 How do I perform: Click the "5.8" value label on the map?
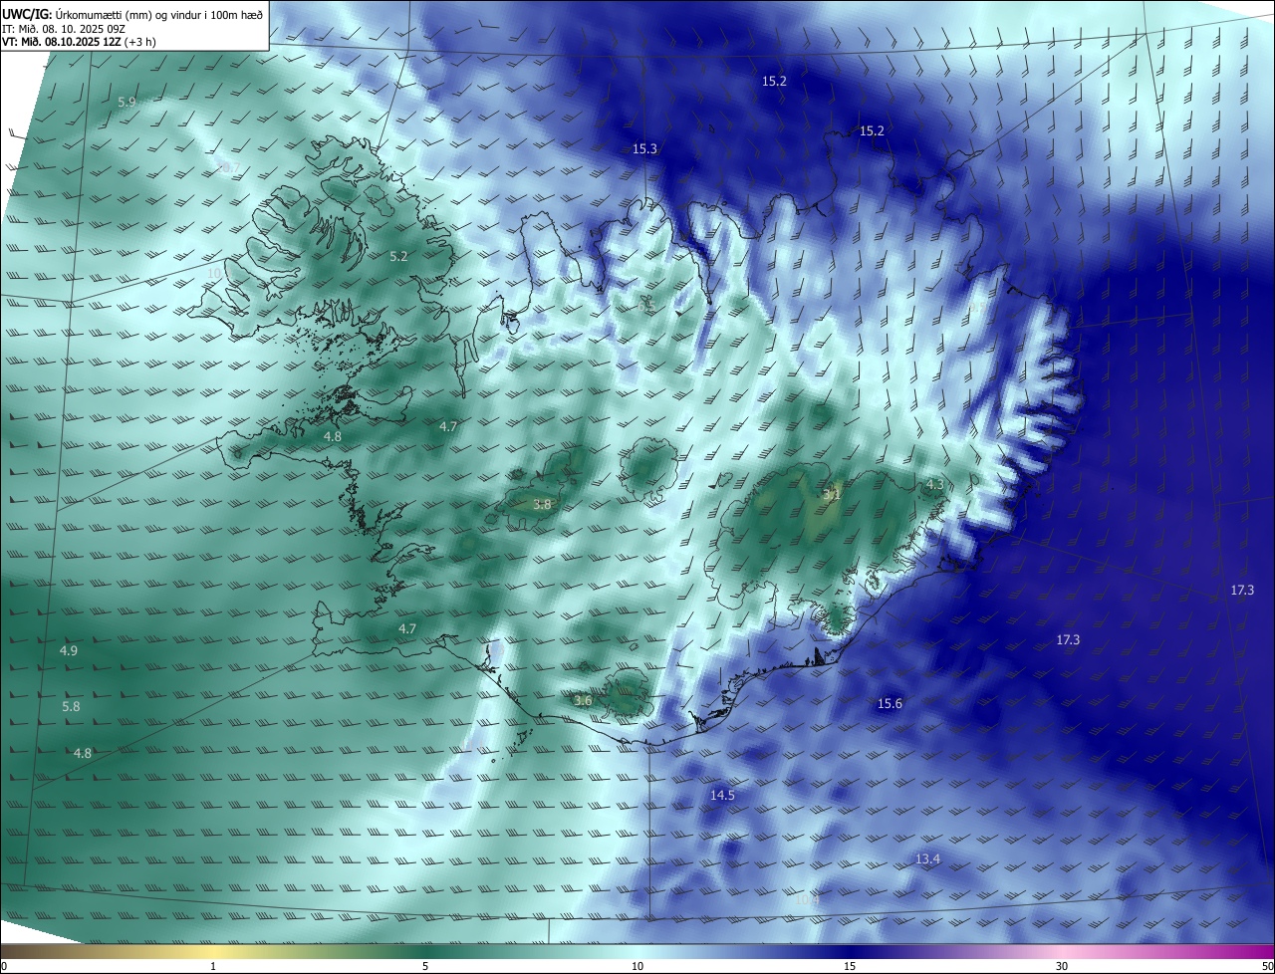(x=71, y=707)
